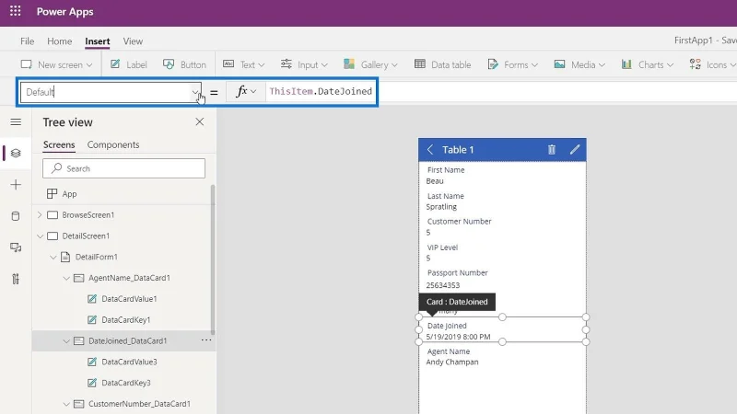The height and width of the screenshot is (414, 737).
Task: Open the Charts dropdown
Action: (x=648, y=64)
